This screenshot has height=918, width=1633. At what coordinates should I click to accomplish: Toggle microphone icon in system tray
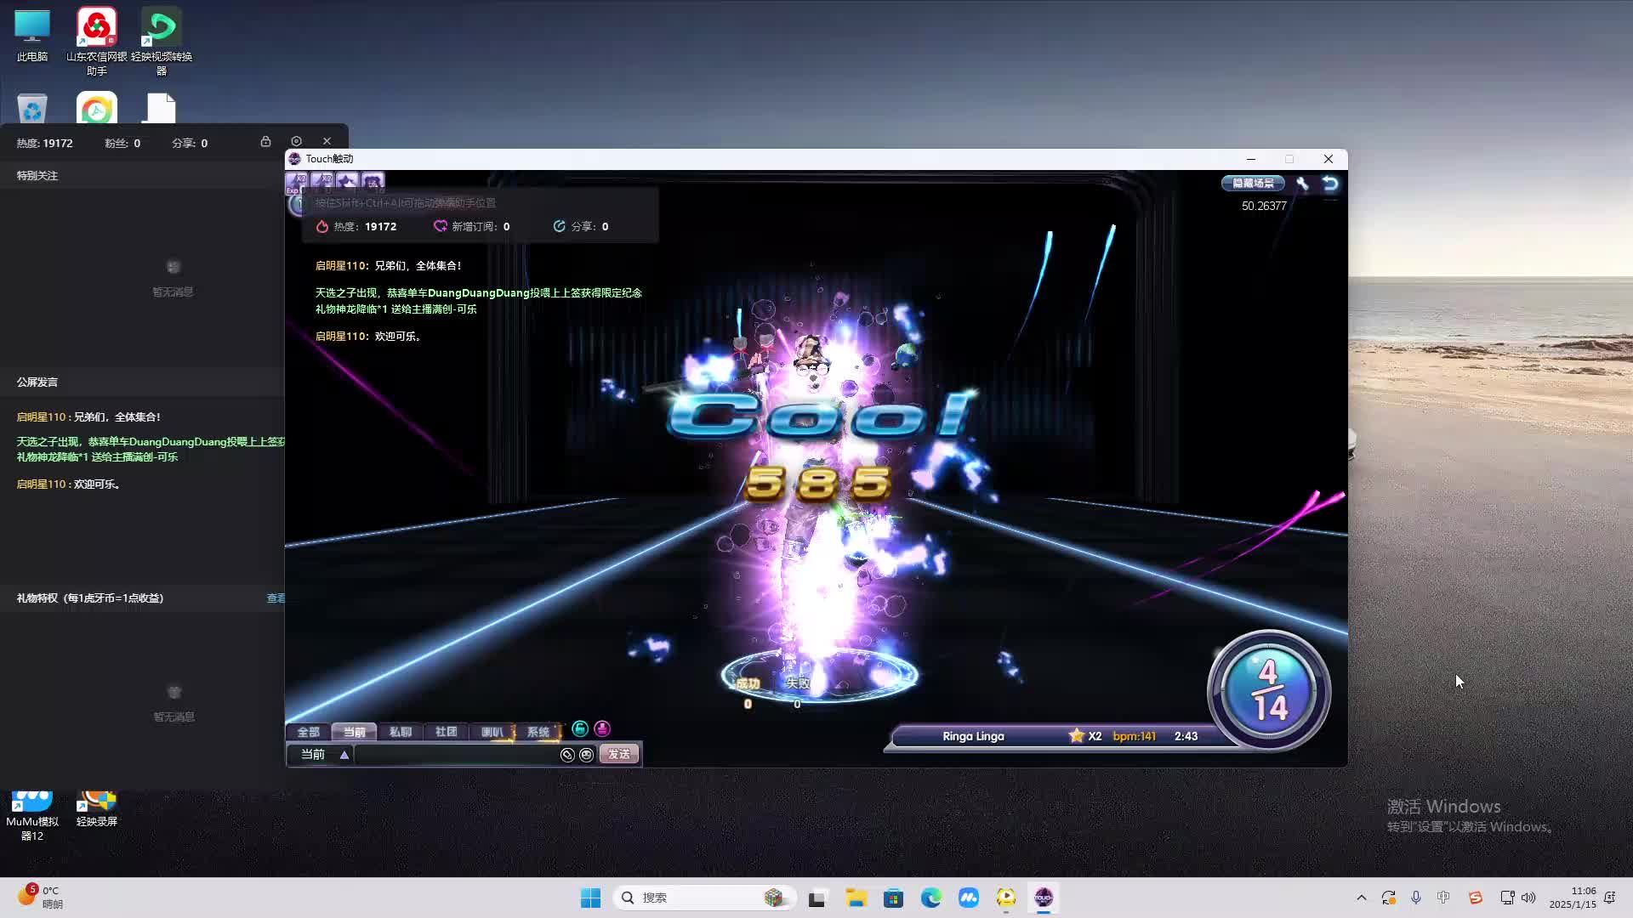(x=1416, y=898)
